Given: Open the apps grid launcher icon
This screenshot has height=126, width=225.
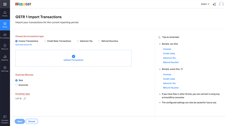Looking at the screenshot, I should [x=5, y=4].
